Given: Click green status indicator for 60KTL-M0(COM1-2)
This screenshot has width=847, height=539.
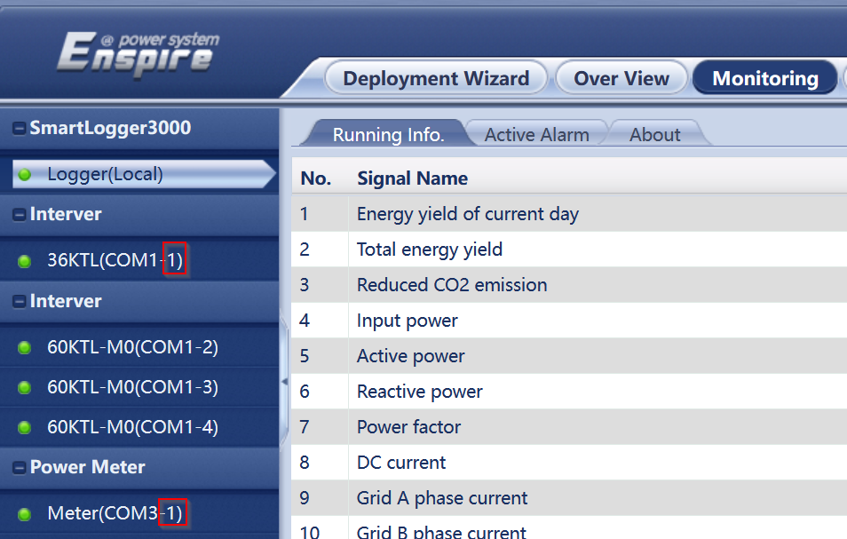Looking at the screenshot, I should 25,348.
